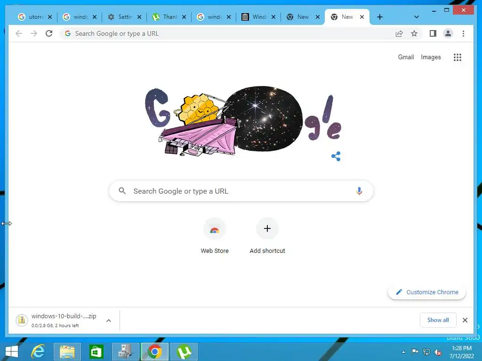482x361 pixels.
Task: Reload the current page
Action: [x=49, y=33]
